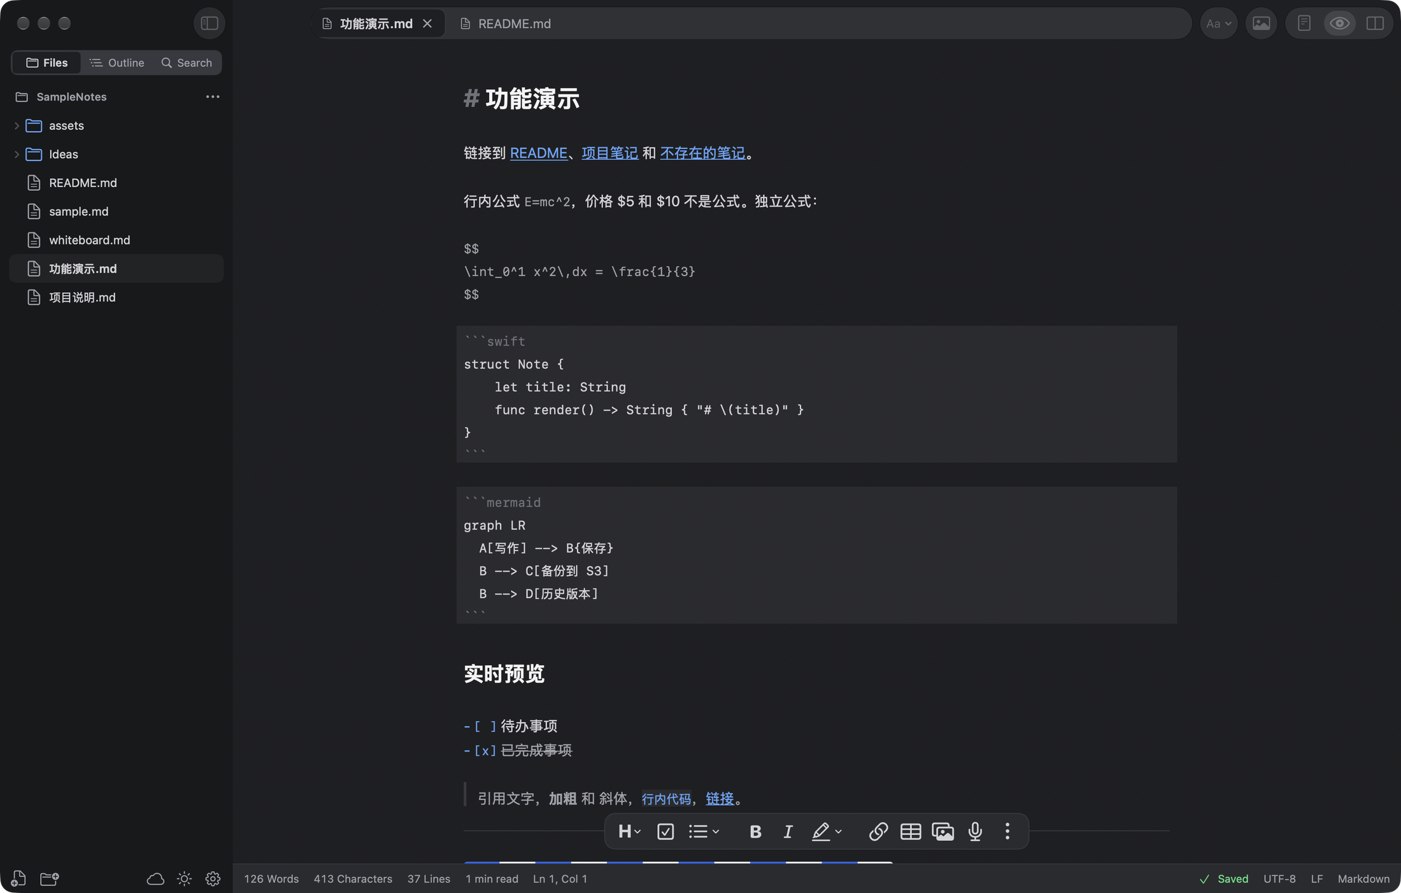Click inside the mermaid code block
The height and width of the screenshot is (893, 1401).
[816, 555]
